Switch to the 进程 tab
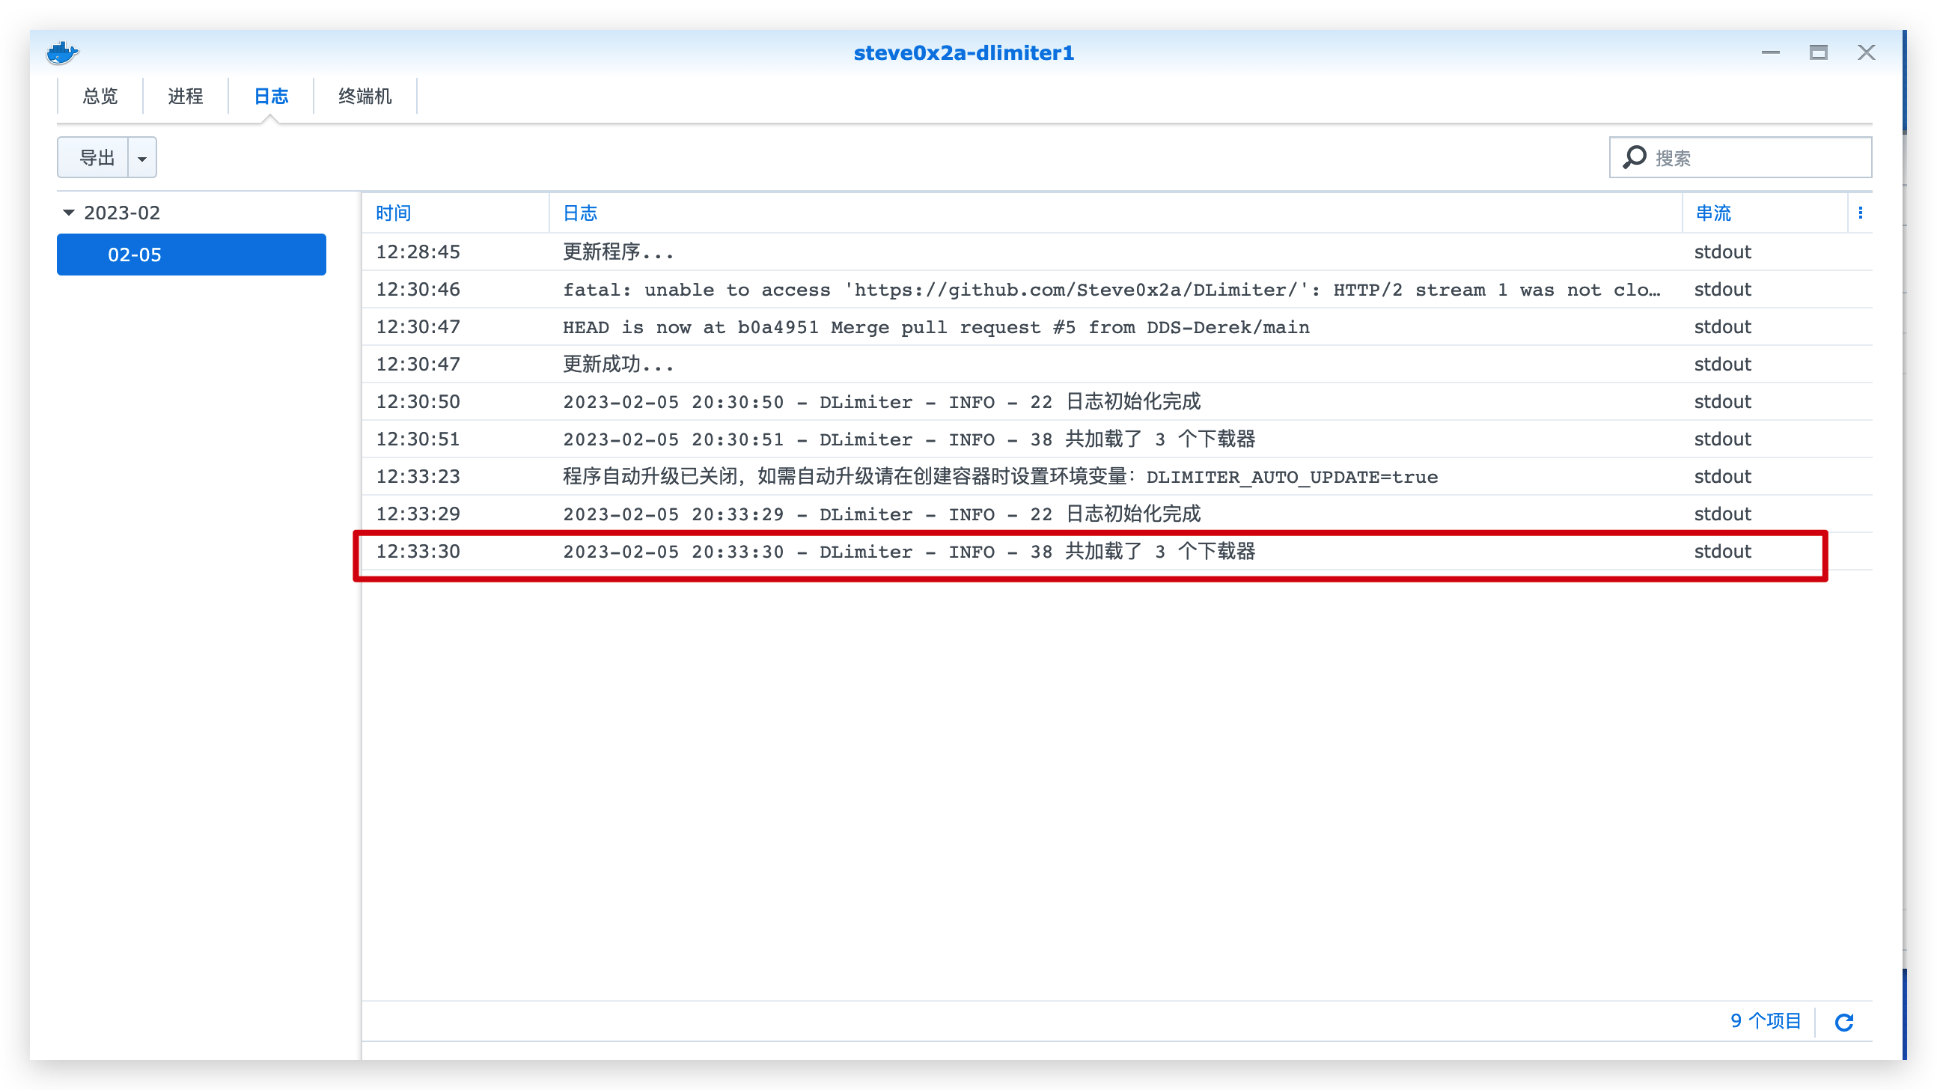The image size is (1937, 1090). point(185,97)
